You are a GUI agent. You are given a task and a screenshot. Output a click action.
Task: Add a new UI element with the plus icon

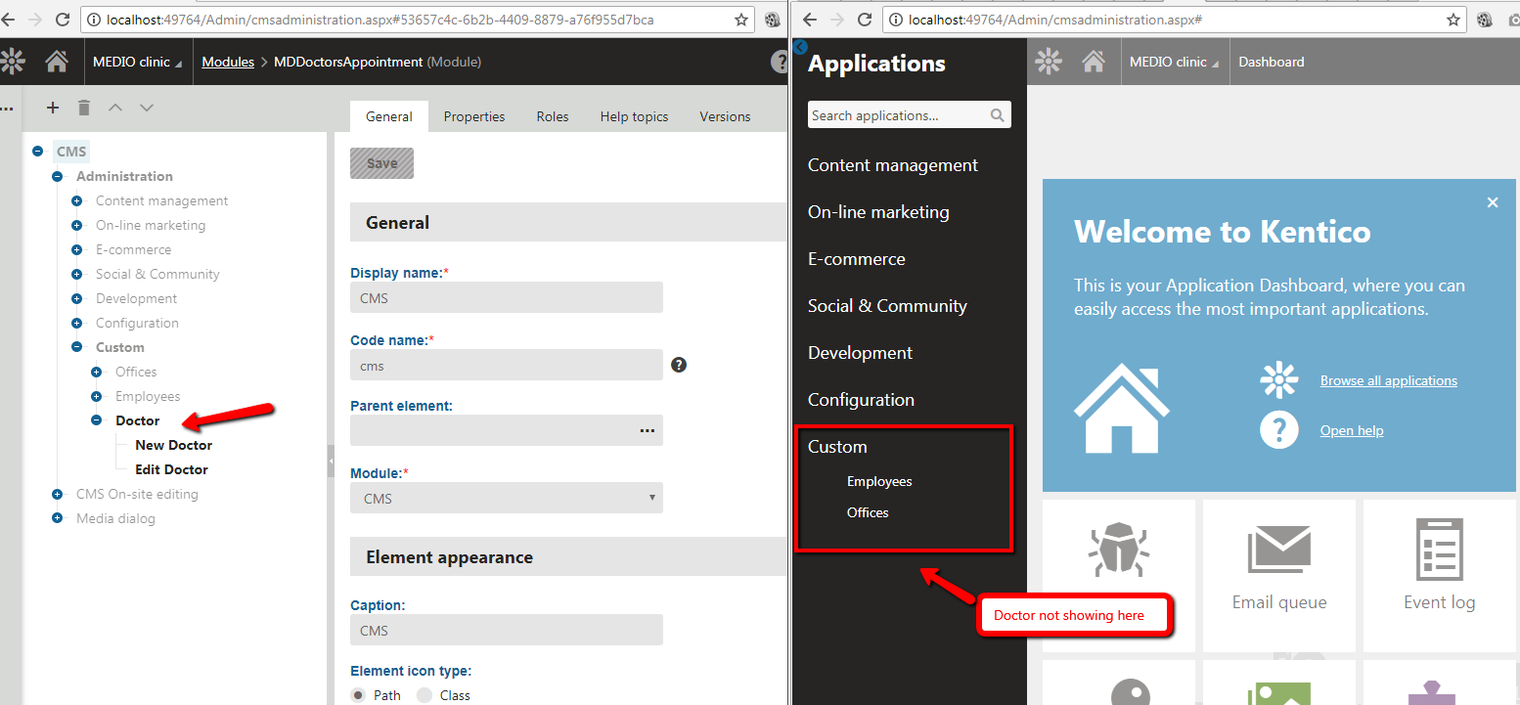(51, 108)
